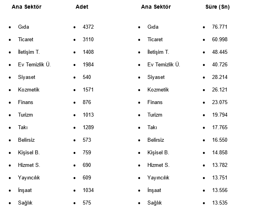The image size is (258, 212).
Task: Click the duration value 14.858
Action: 220,153
